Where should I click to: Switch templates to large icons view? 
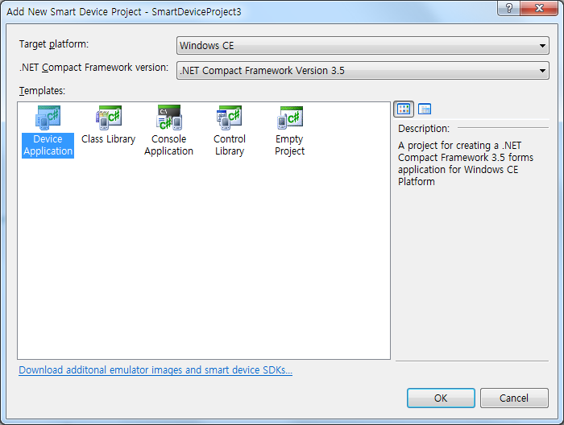(404, 109)
